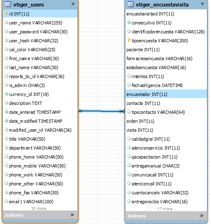The width and height of the screenshot is (211, 224).
Task: Expand Indexes section of vtiger_encuestavisita
Action: (x=202, y=215)
